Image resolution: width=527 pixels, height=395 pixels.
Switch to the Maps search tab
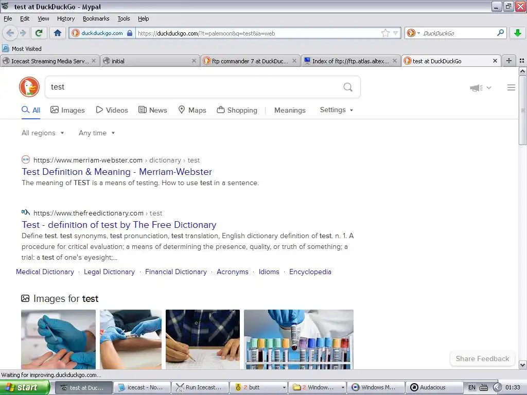coord(192,110)
